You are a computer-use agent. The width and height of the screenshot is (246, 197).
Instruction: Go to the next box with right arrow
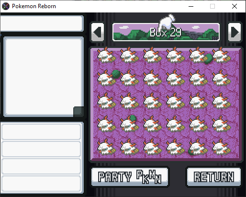[x=235, y=32]
